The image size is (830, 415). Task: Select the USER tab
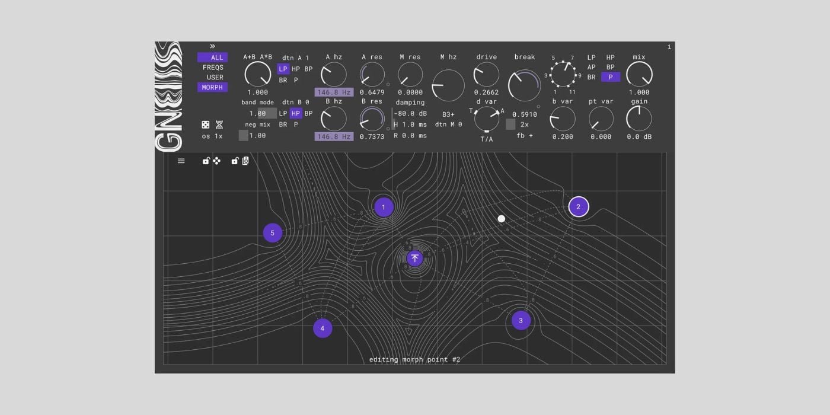click(x=215, y=77)
